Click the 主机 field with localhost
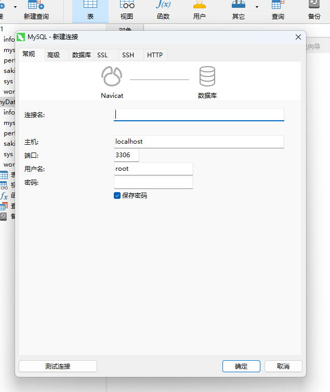330x392 pixels. coord(199,142)
